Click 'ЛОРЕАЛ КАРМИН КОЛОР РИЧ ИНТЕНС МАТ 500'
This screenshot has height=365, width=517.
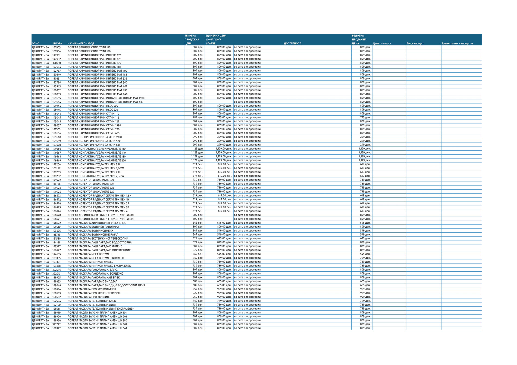(97, 82)
